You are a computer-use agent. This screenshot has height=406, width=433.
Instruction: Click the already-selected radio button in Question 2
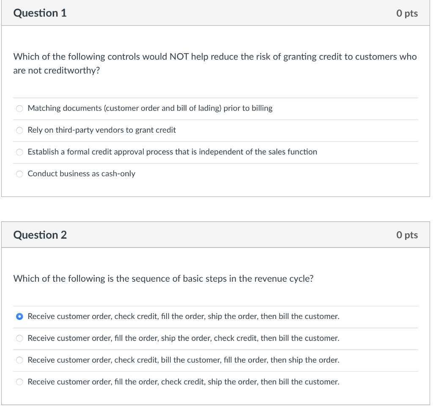click(x=19, y=316)
